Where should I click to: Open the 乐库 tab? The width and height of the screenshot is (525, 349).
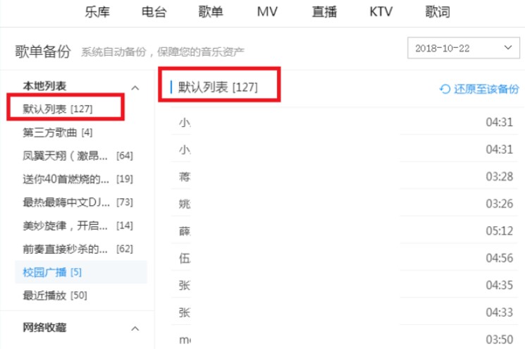coord(97,12)
